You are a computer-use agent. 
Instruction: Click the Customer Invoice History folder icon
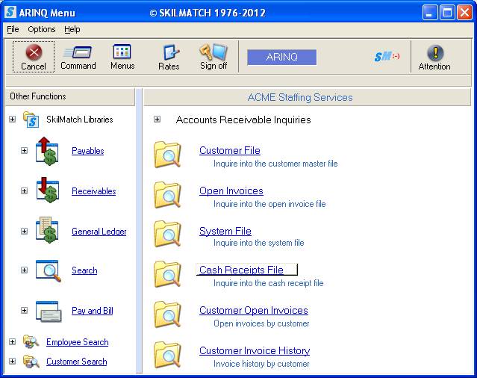168,355
